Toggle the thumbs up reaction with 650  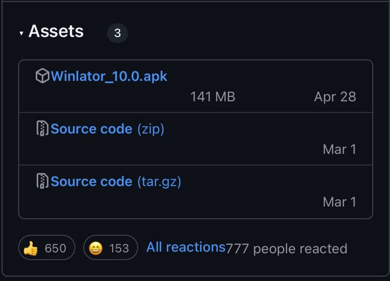click(47, 248)
